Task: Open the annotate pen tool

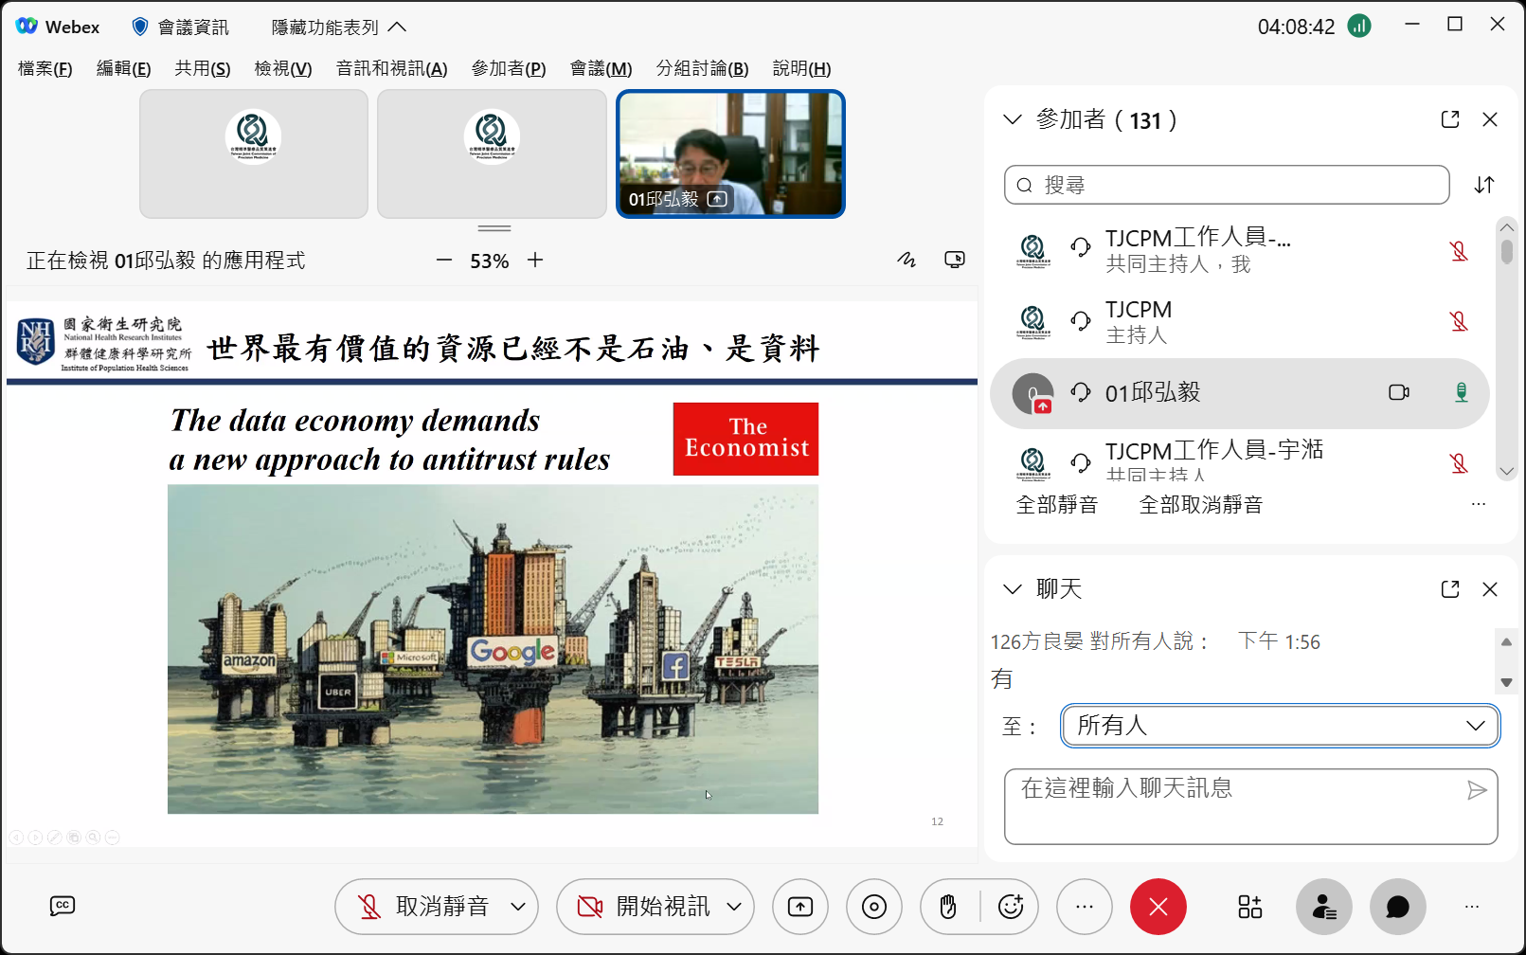Action: 907,260
